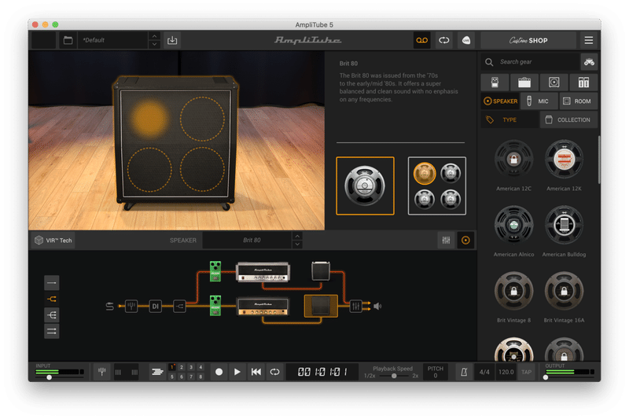Click the Search gear field

pos(530,62)
